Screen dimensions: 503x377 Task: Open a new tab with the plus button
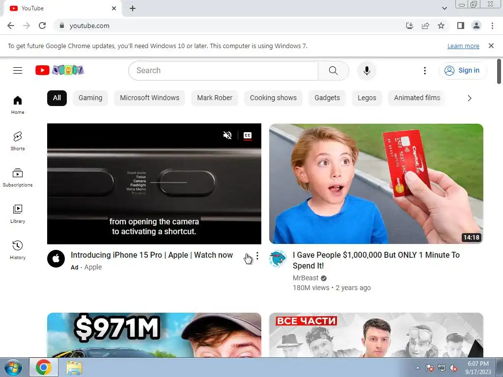click(133, 8)
